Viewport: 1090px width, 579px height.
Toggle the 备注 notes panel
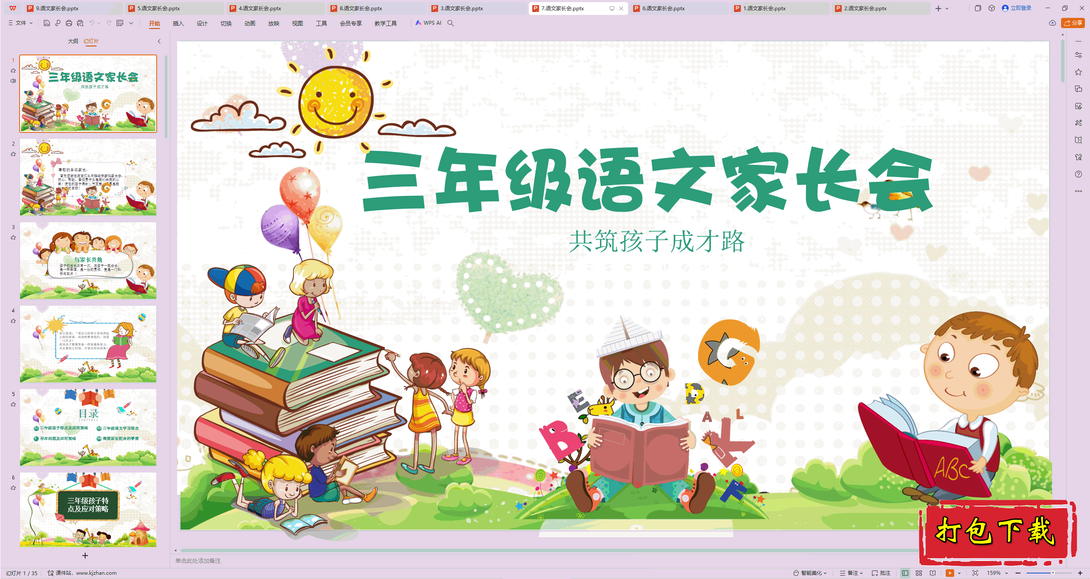[851, 573]
